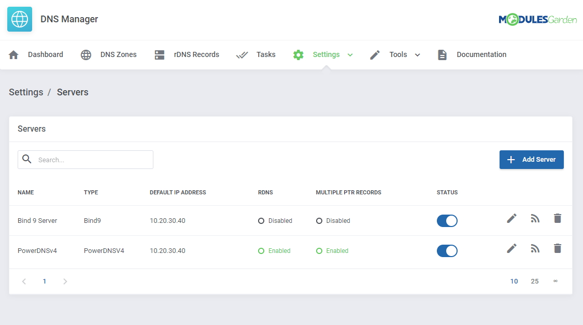Sort by STATUS column header
Image resolution: width=583 pixels, height=325 pixels.
pos(447,192)
